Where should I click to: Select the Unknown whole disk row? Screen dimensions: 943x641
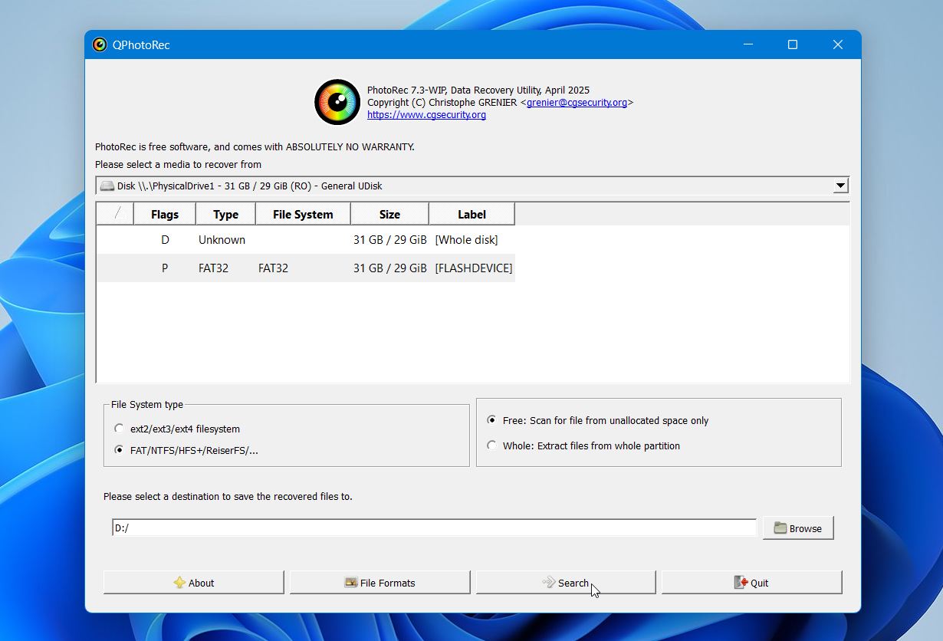click(306, 240)
